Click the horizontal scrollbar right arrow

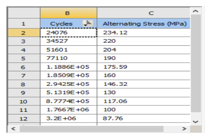pos(184,129)
